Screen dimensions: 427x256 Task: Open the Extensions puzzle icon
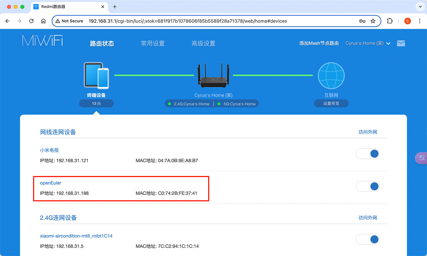[x=390, y=21]
